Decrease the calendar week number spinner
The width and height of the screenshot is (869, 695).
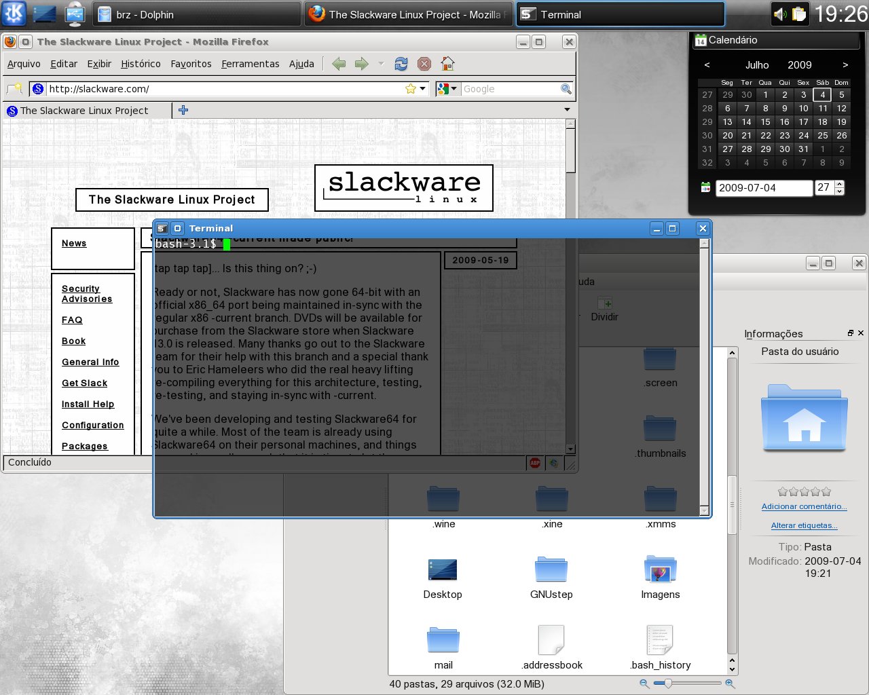[840, 191]
